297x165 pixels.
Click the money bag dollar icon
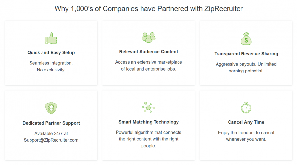point(246,39)
